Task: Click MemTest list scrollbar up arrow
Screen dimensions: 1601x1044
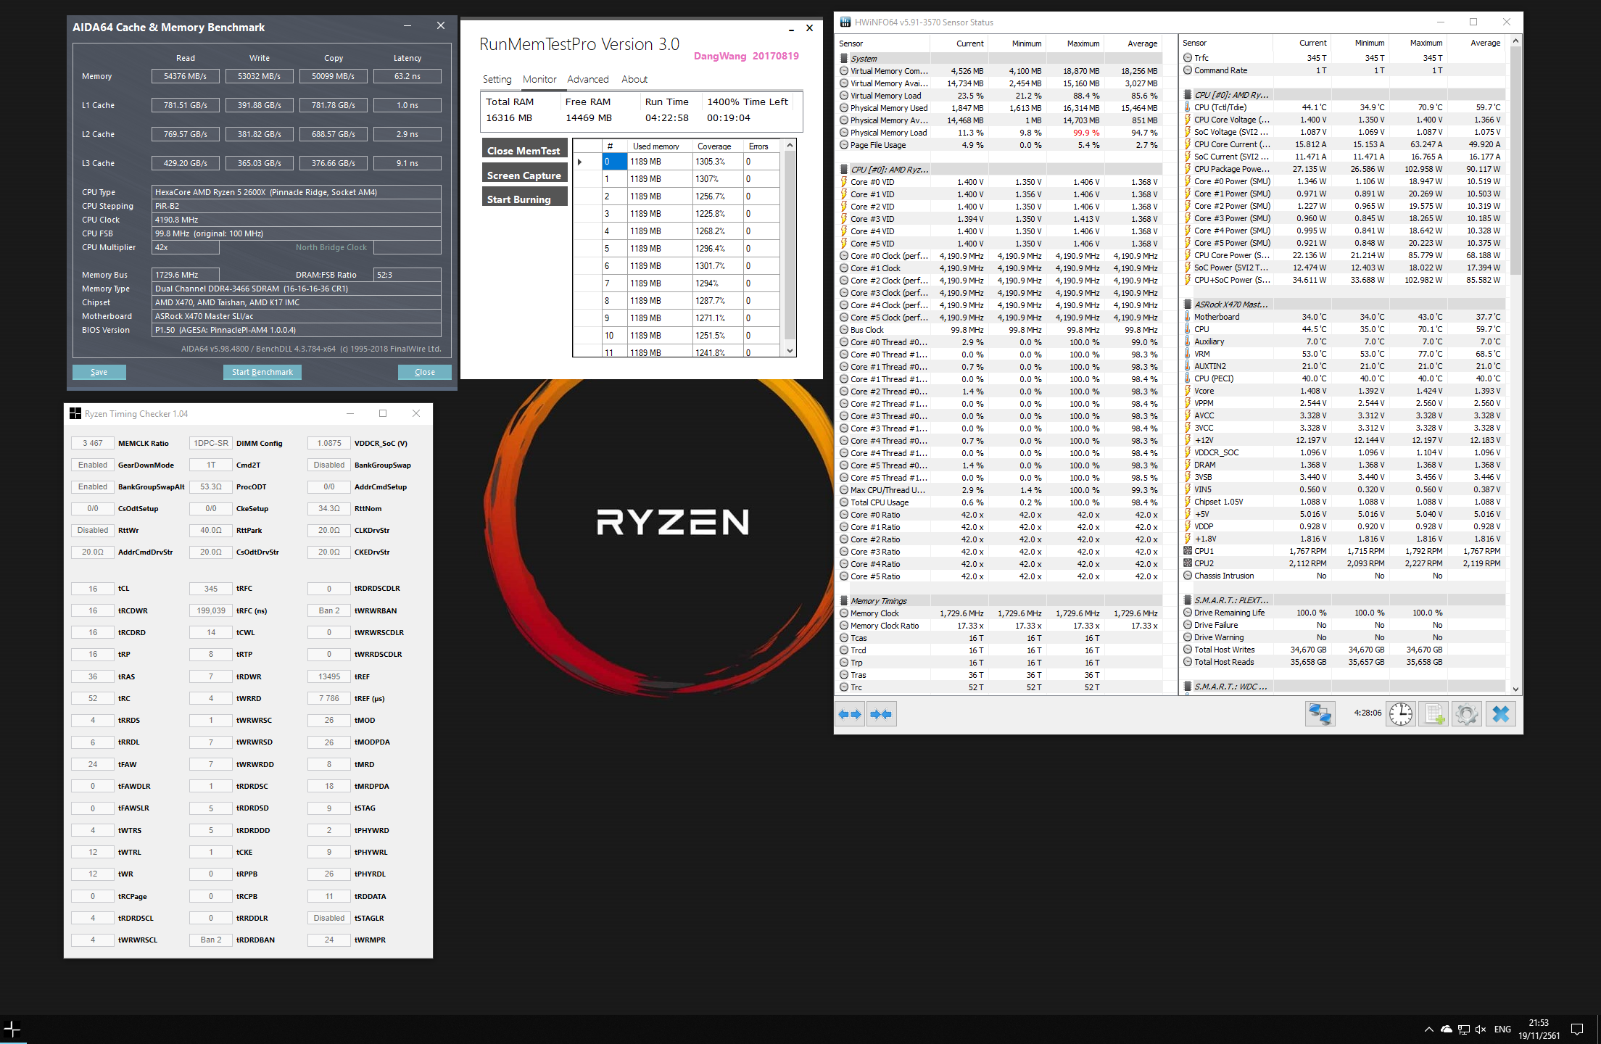Action: coord(790,145)
